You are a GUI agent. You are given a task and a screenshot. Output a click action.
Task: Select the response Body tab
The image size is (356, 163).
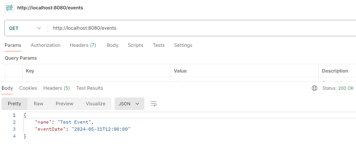pyautogui.click(x=7, y=88)
